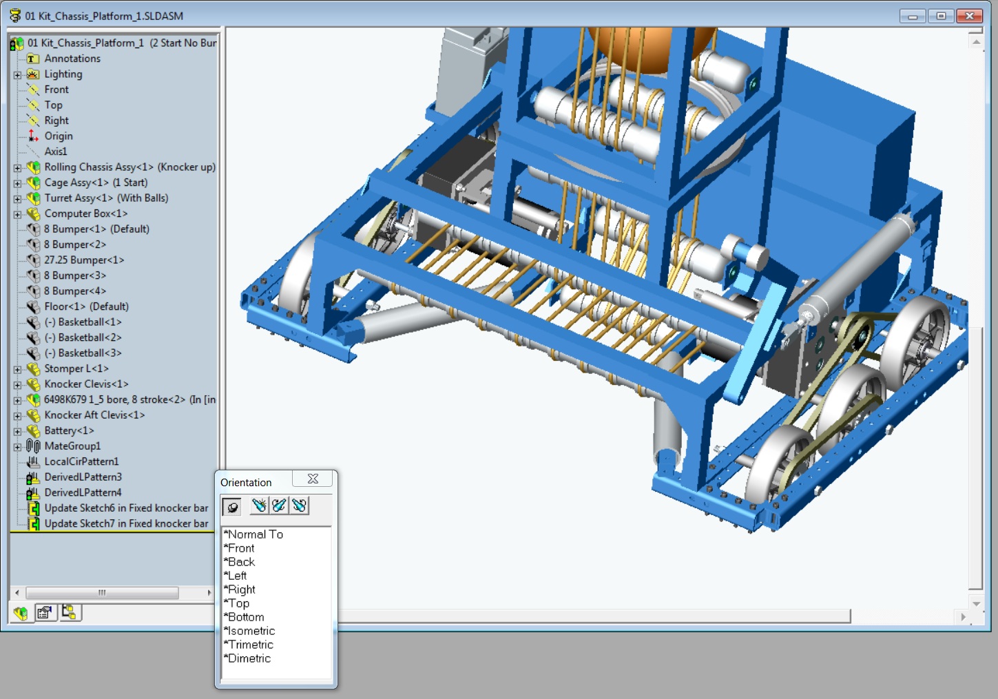Close the Orientation dialog

point(313,479)
